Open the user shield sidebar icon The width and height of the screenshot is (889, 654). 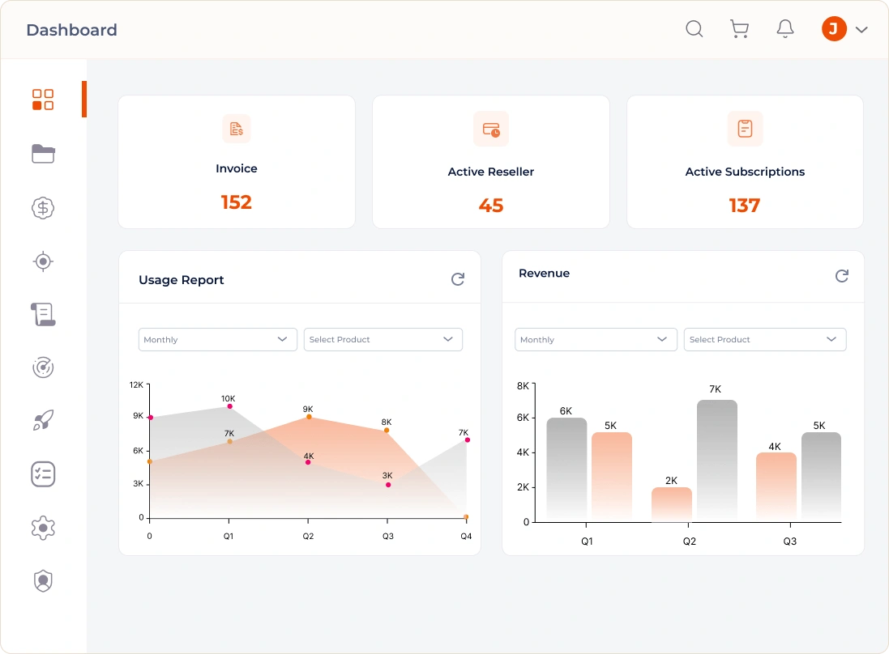(43, 581)
